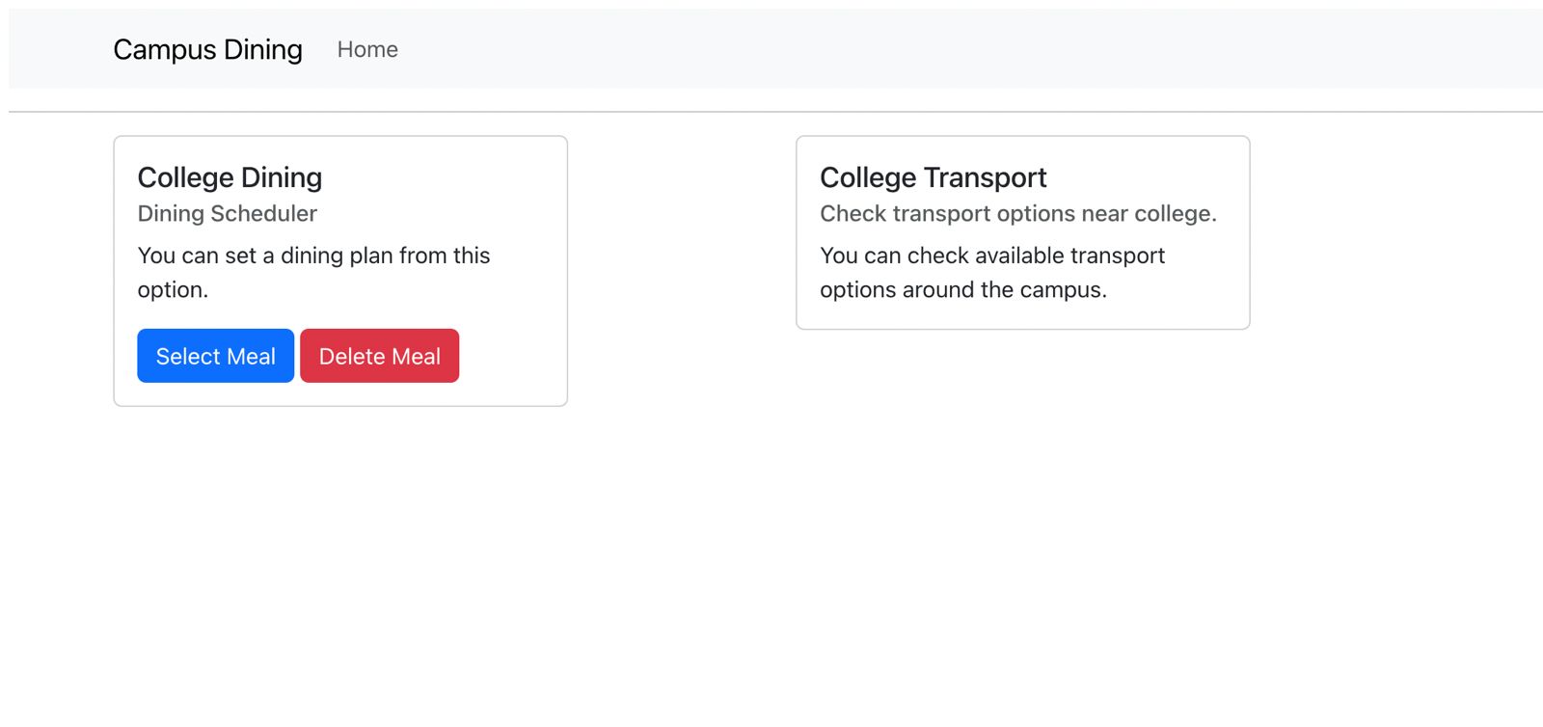Click the Campus Dining brand logo text
1543x727 pixels.
(x=207, y=49)
